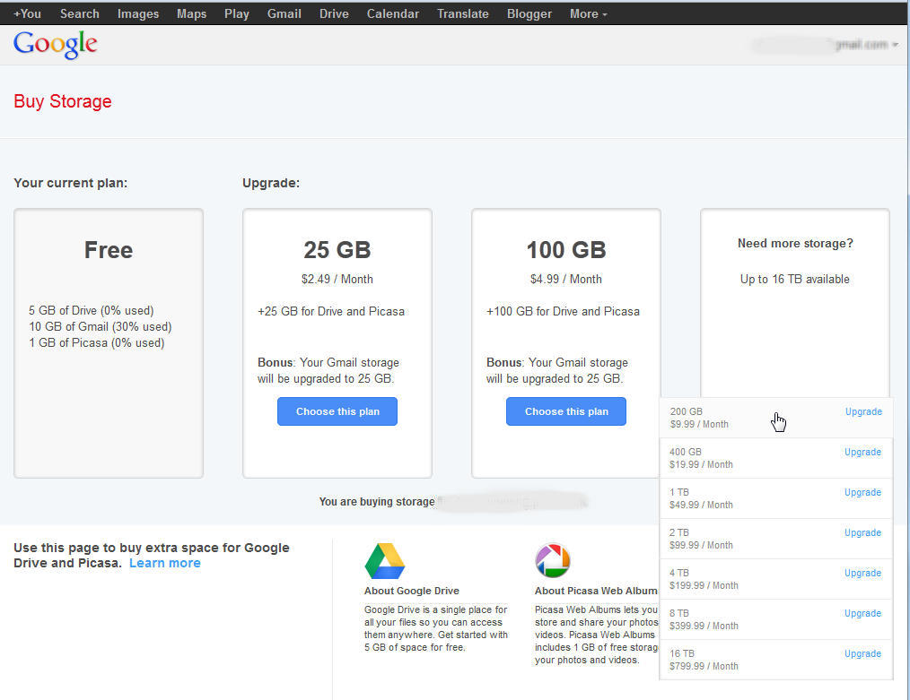Viewport: 910px width, 700px height.
Task: Upgrade to the 400 GB plan
Action: 862,452
